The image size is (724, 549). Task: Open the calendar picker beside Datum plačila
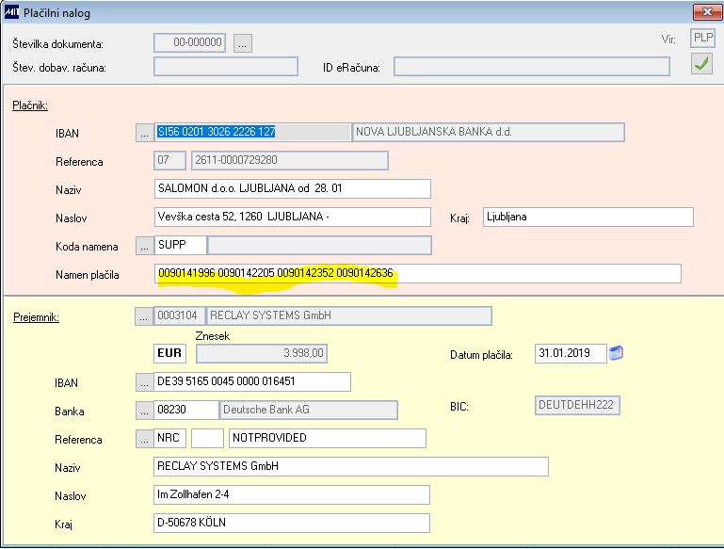click(616, 353)
